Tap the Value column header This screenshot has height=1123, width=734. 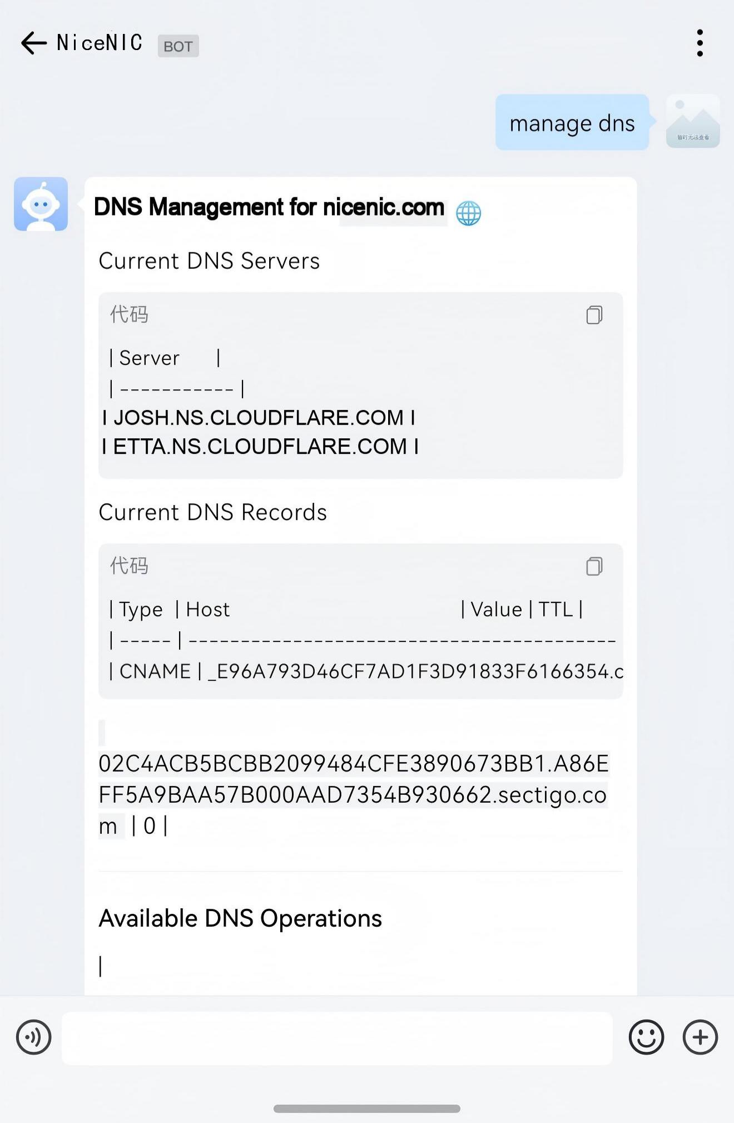click(497, 610)
